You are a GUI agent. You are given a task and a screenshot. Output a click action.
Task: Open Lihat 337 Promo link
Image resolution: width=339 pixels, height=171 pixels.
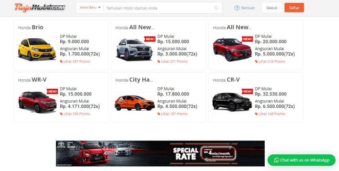coord(77,62)
